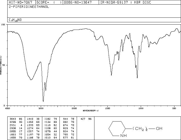This screenshot has height=140, width=181.
Task: Select peak table row 677 81
Action: pyautogui.click(x=69, y=137)
